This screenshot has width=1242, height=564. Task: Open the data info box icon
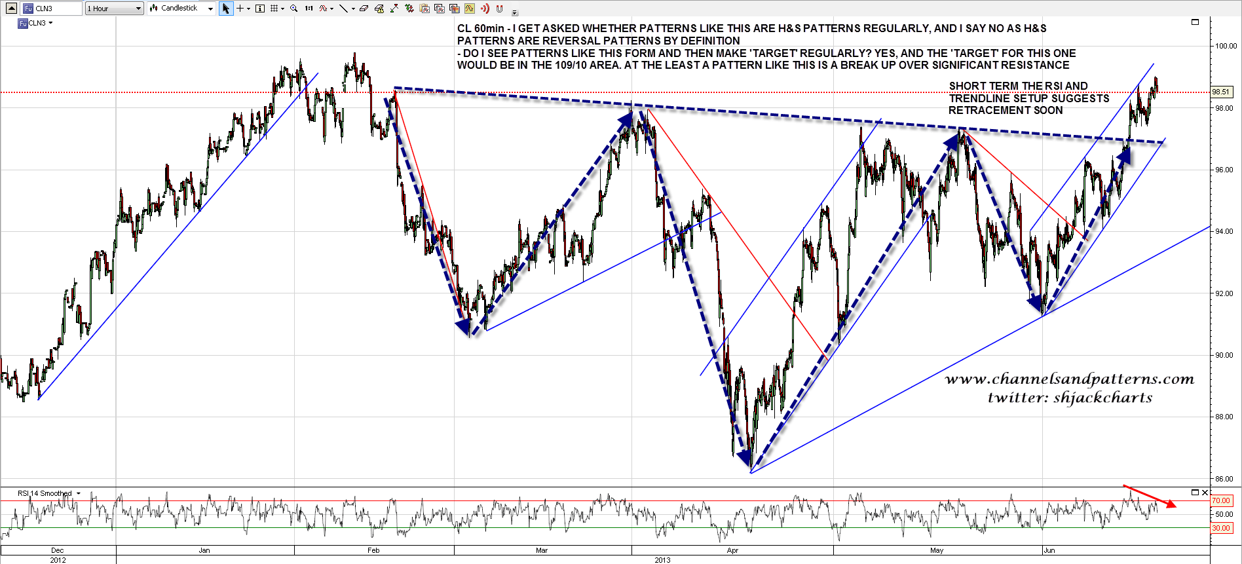(260, 9)
